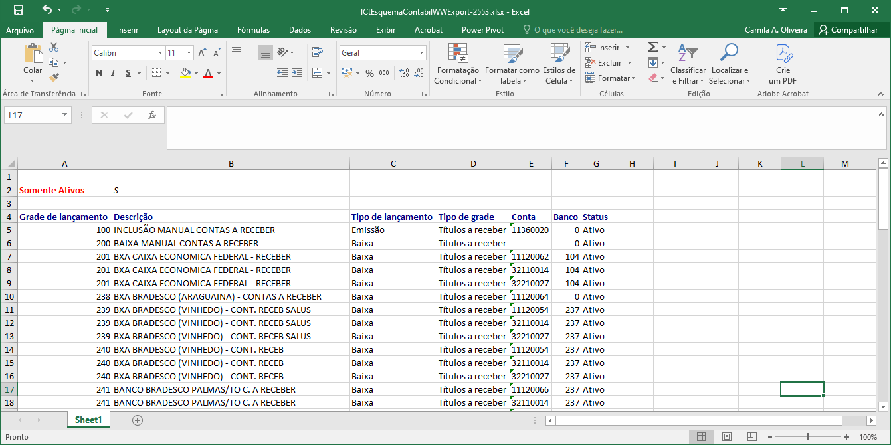Expand the Geral number format dropdown

(421, 53)
